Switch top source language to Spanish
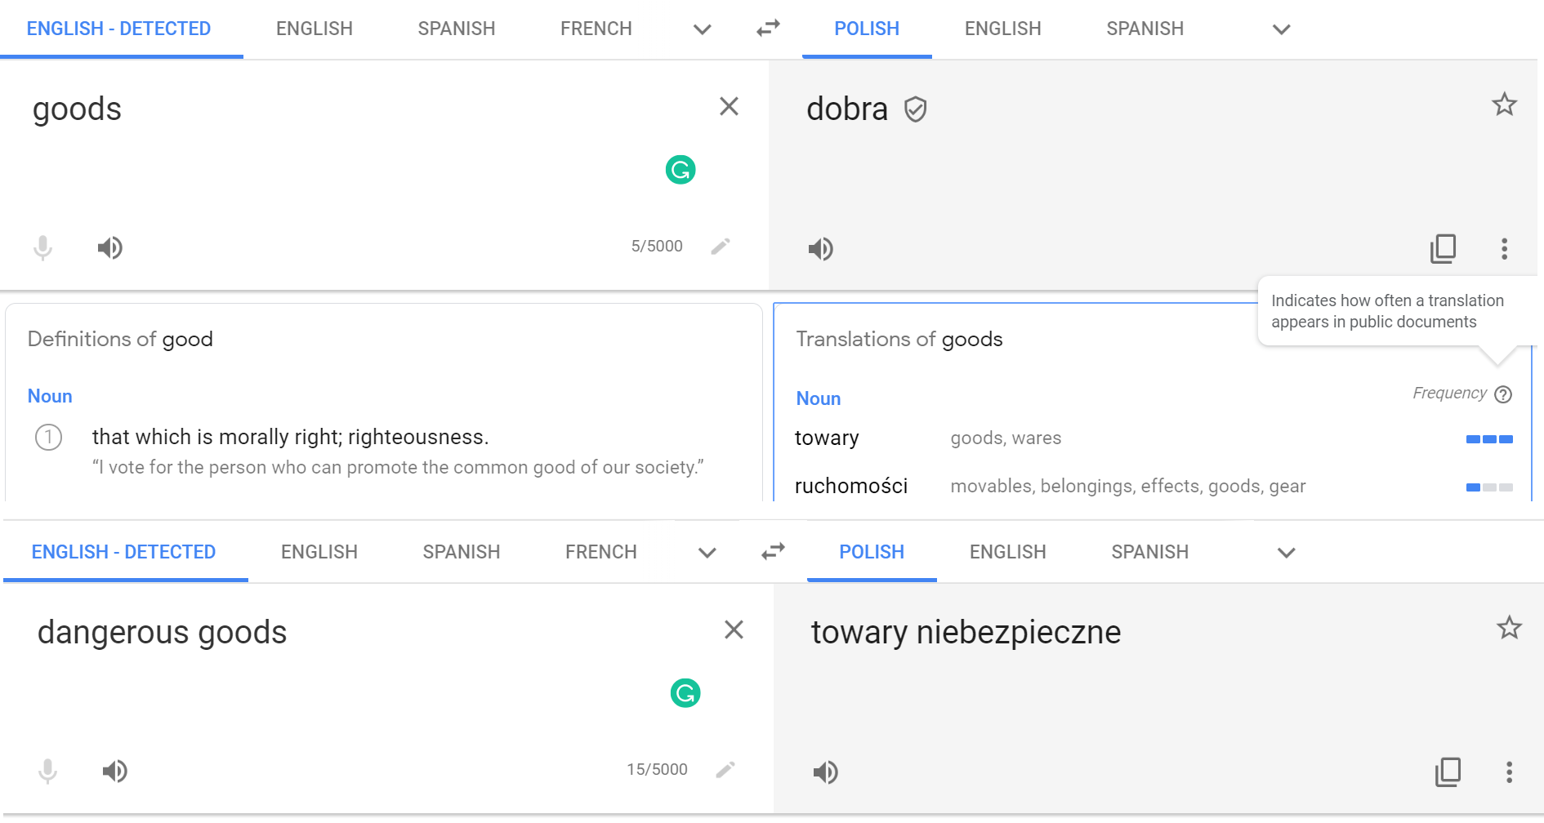This screenshot has height=823, width=1544. pos(456,29)
